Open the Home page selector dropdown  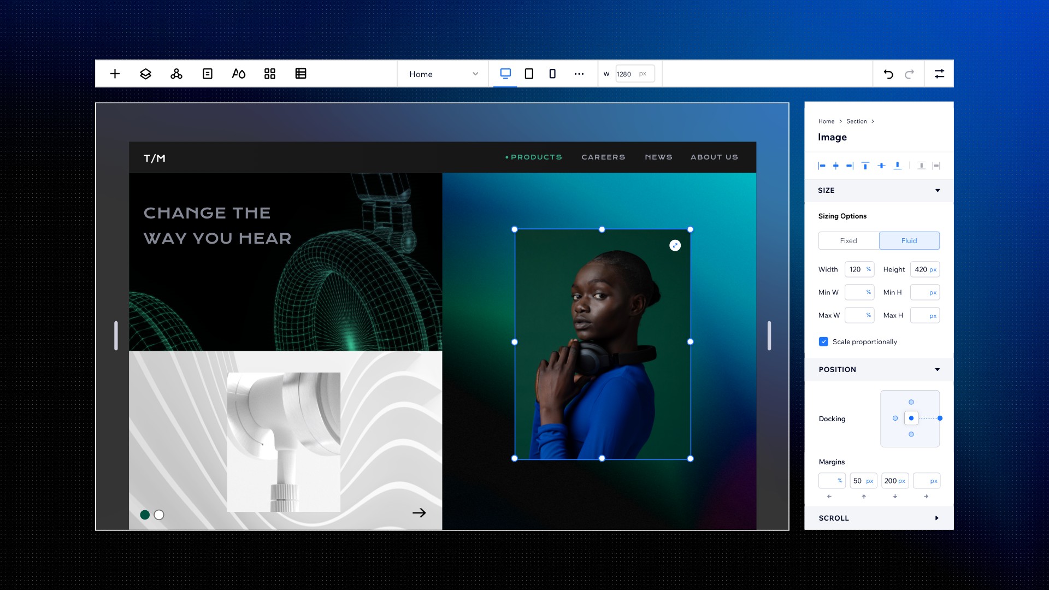click(442, 74)
